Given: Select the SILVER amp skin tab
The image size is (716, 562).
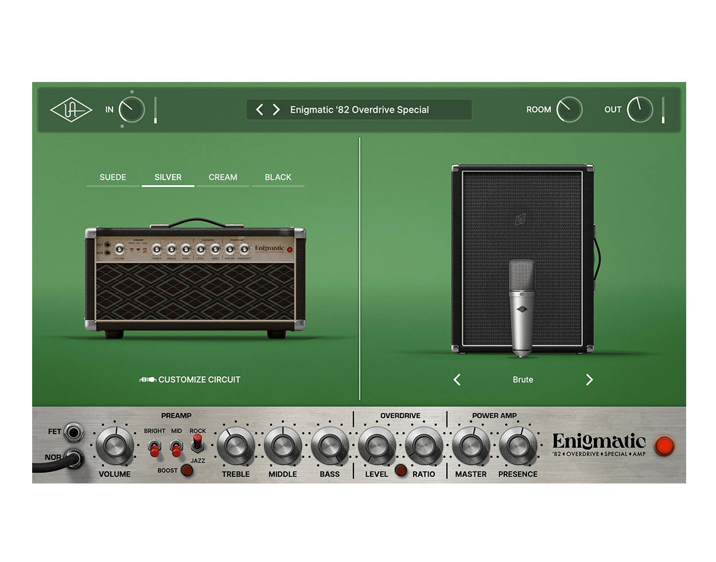Looking at the screenshot, I should tap(168, 178).
